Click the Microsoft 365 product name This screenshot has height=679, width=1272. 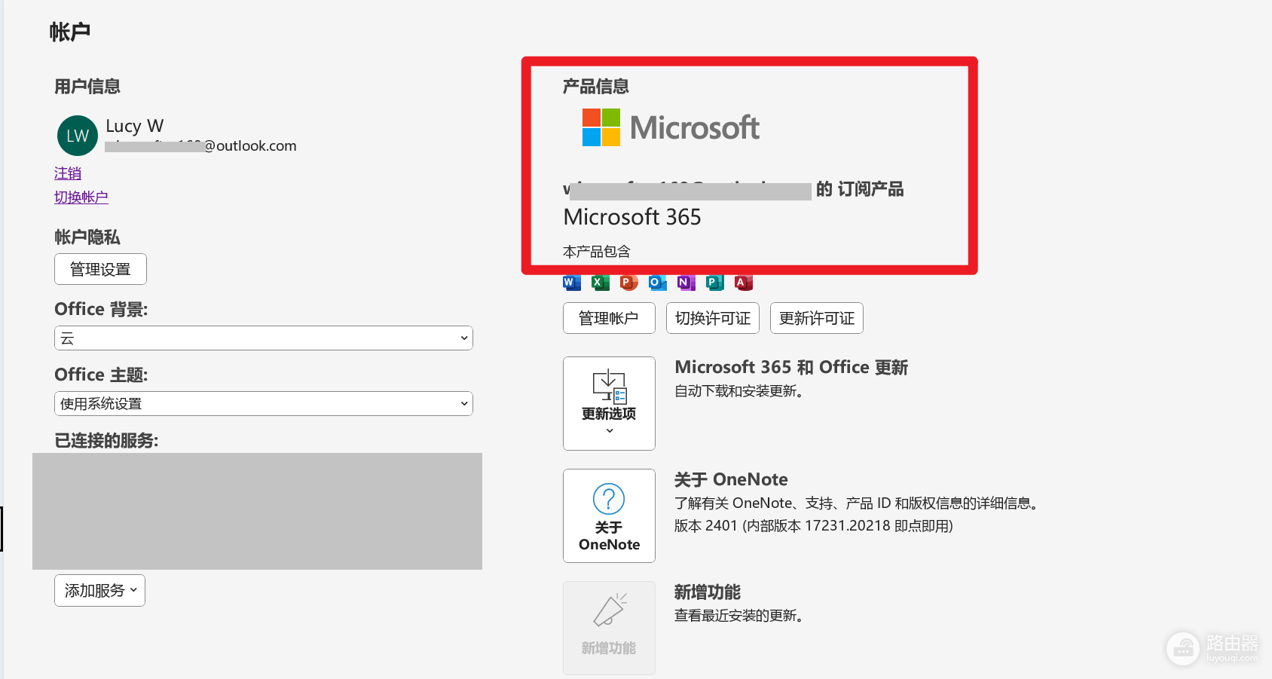pos(632,217)
